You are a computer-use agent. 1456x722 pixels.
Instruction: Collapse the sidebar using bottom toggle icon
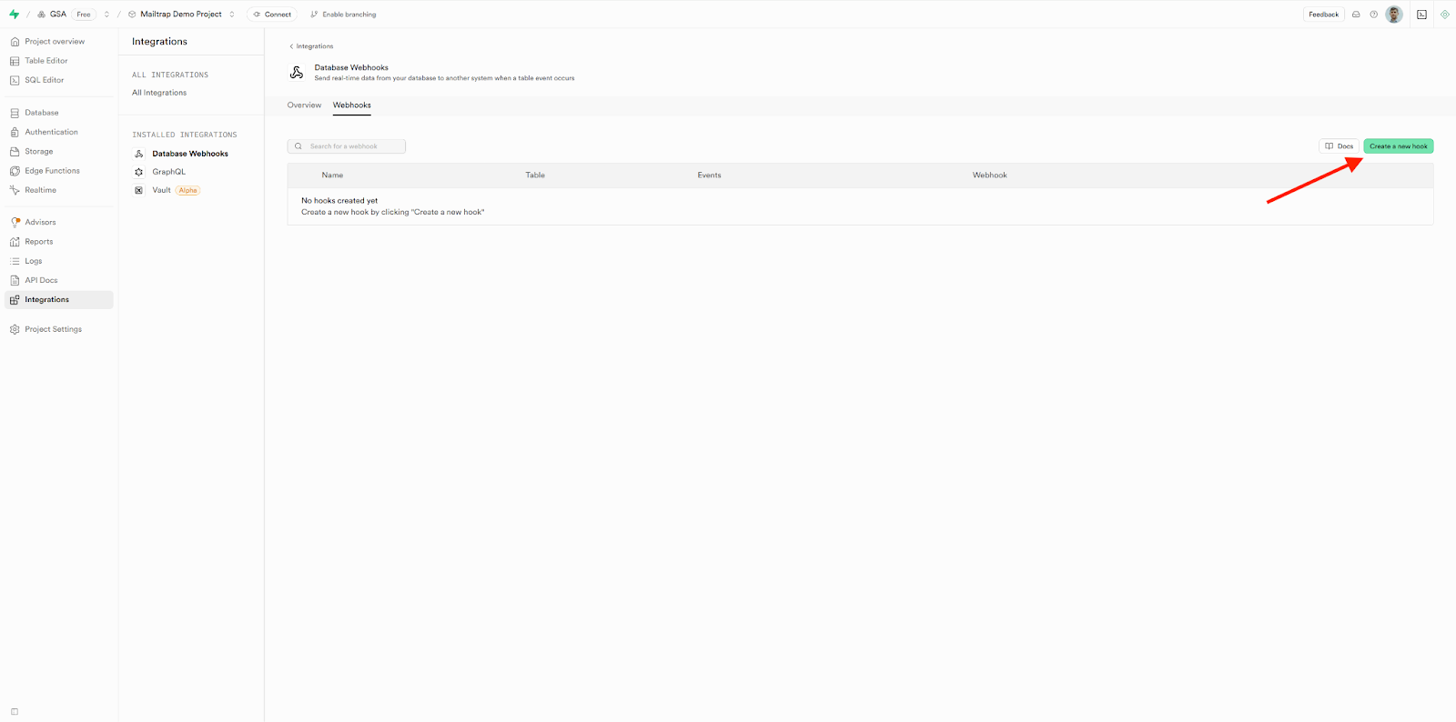[15, 712]
